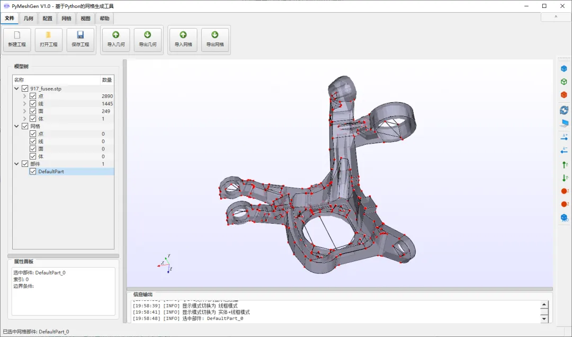Open the 配置 tab

pos(48,18)
